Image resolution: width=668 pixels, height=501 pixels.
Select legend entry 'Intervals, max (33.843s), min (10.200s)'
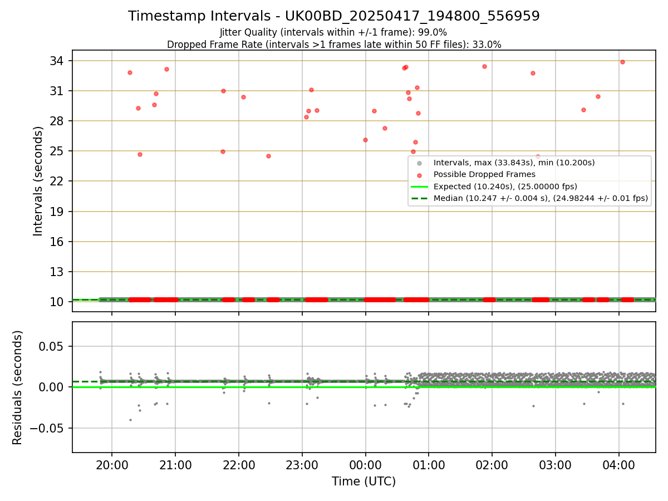coord(514,163)
